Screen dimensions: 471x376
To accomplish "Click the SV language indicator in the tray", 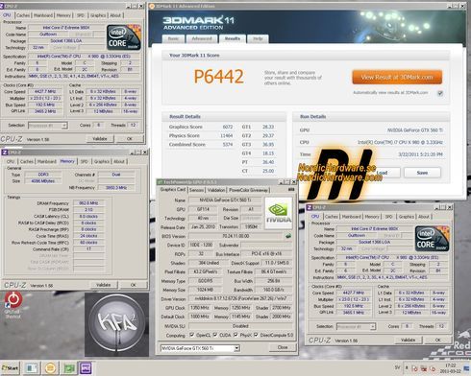I will 397,367.
